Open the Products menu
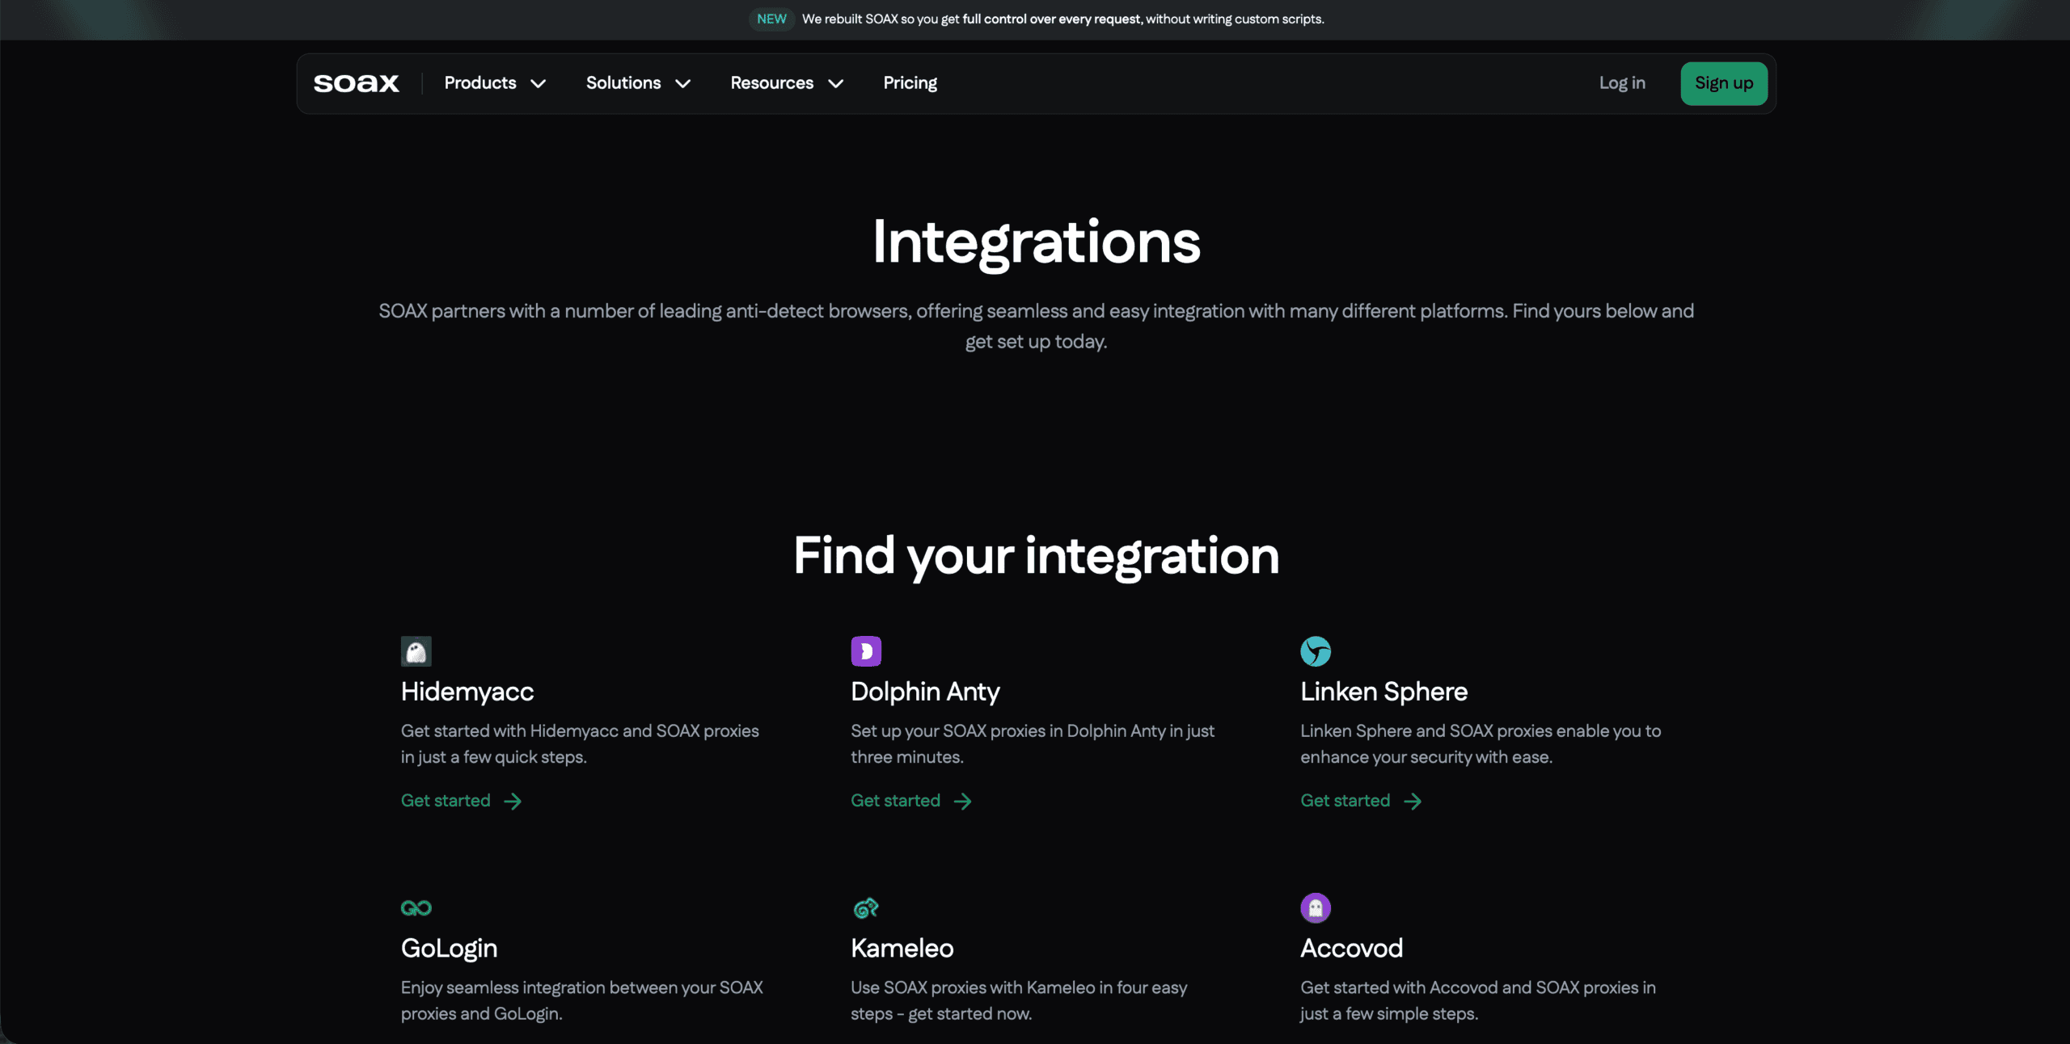This screenshot has width=2070, height=1044. click(x=495, y=83)
